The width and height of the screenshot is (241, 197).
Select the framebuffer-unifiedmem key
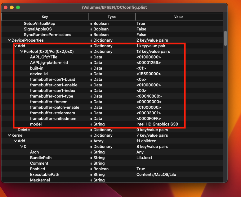(x=53, y=119)
